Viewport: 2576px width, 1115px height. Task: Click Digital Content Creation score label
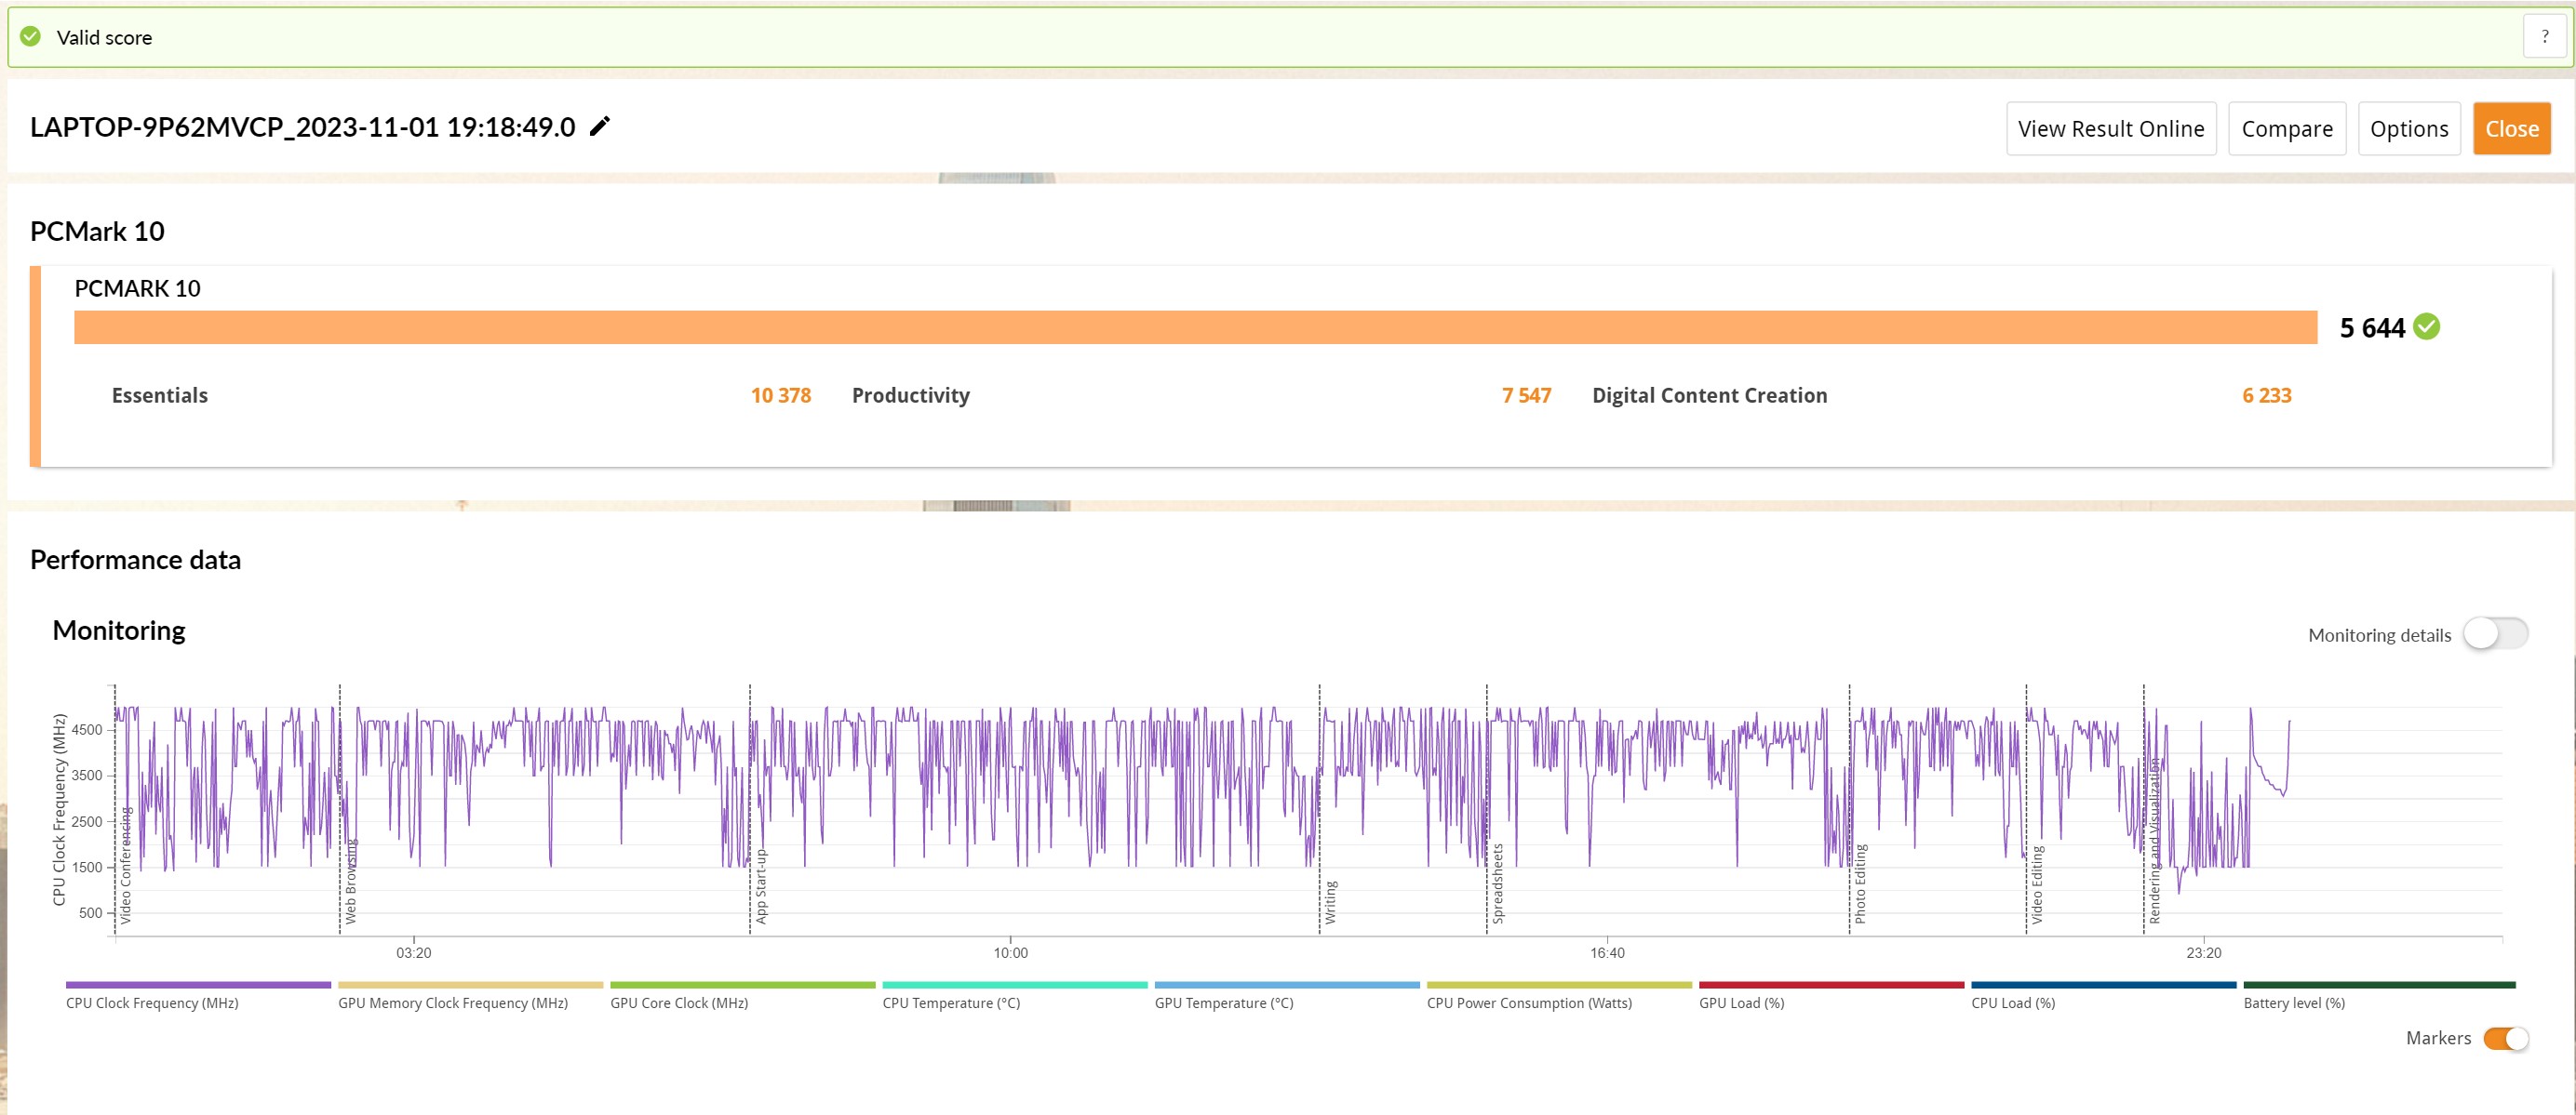coord(1709,395)
